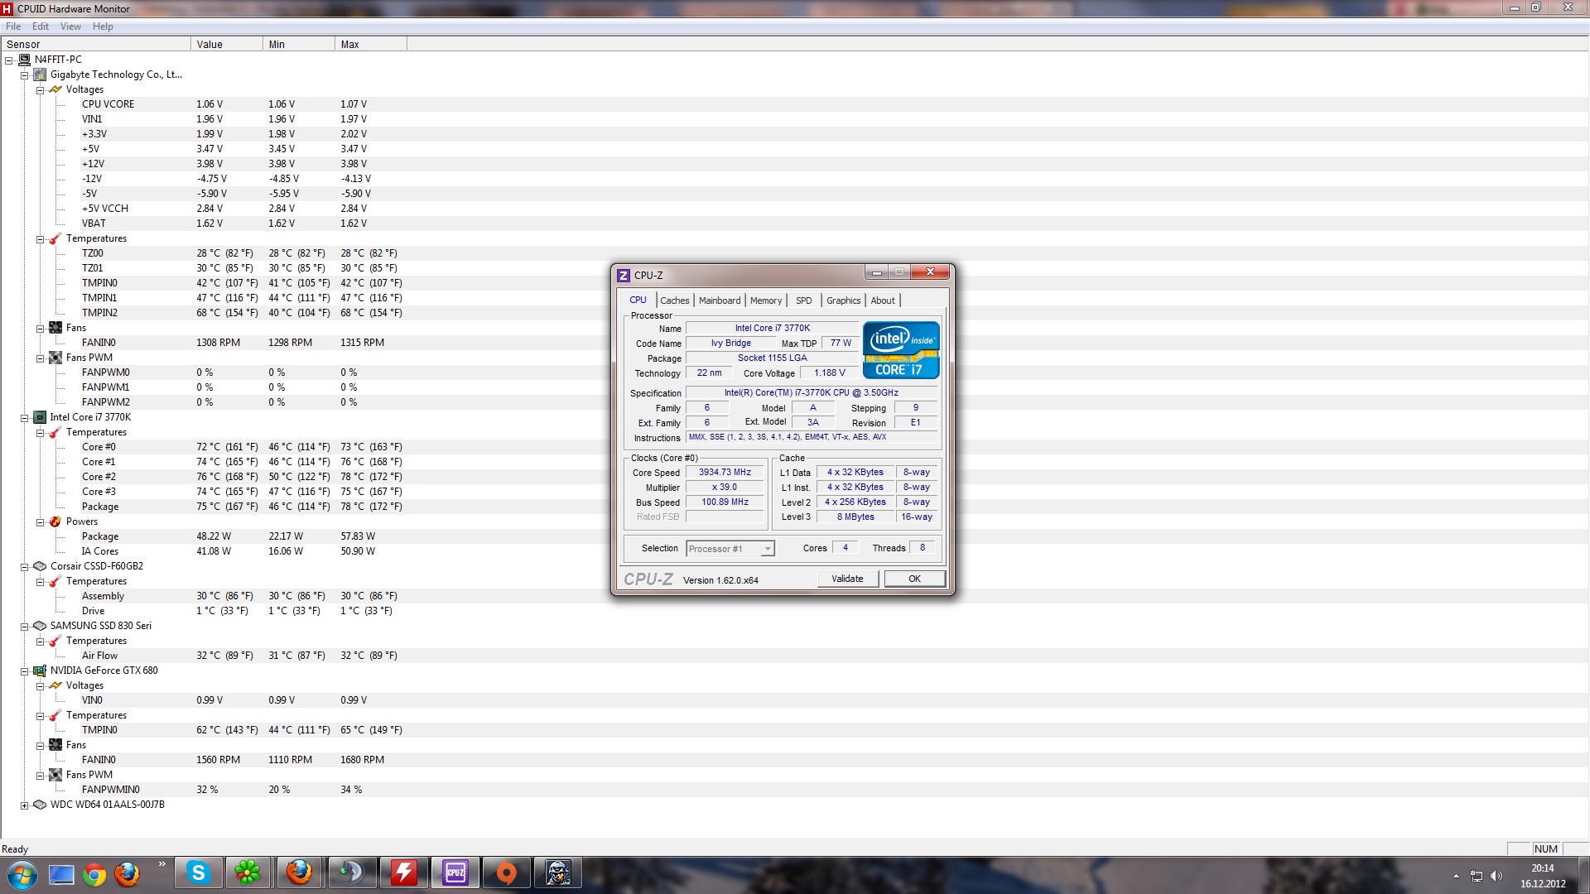1590x894 pixels.
Task: Click the red lightning bolt taskbar icon
Action: 403,872
